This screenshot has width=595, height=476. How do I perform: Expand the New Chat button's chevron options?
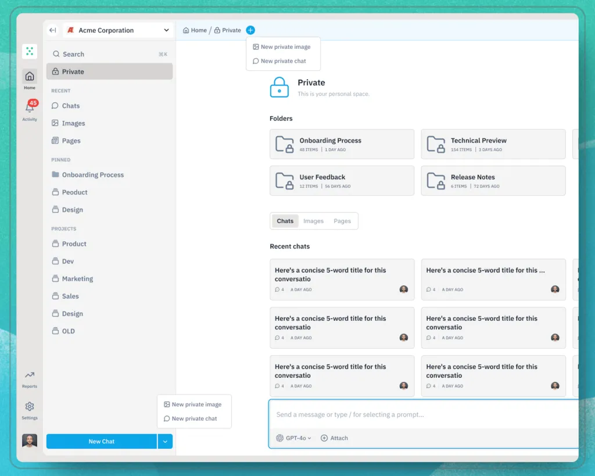point(165,441)
